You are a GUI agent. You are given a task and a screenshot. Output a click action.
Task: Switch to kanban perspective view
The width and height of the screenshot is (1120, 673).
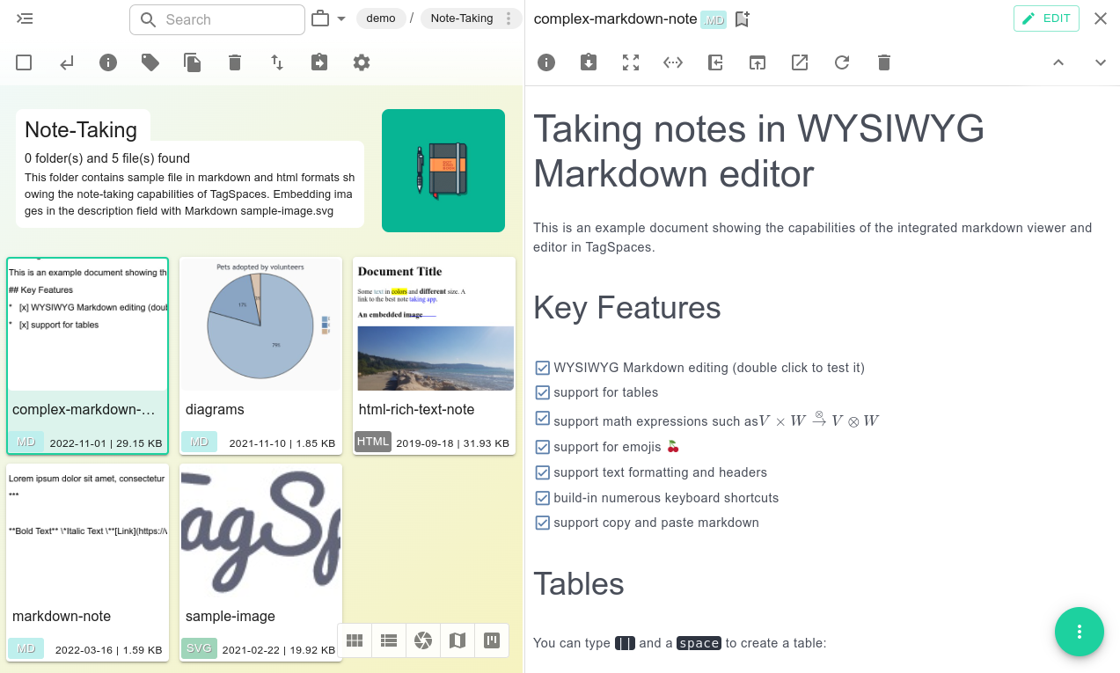[x=492, y=640]
